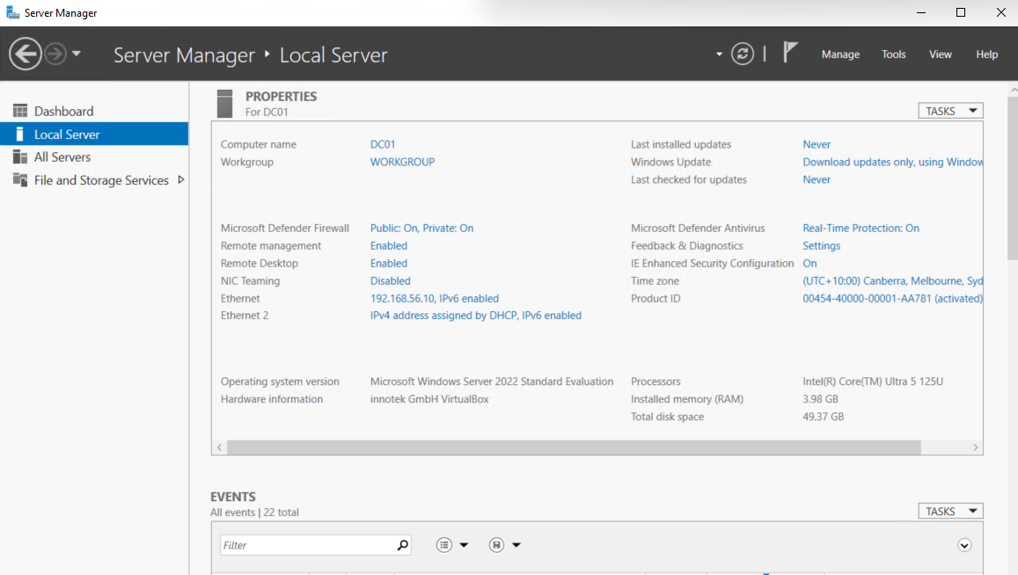Refresh Server Manager with the refresh icon
Viewport: 1018px width, 575px height.
(x=743, y=54)
